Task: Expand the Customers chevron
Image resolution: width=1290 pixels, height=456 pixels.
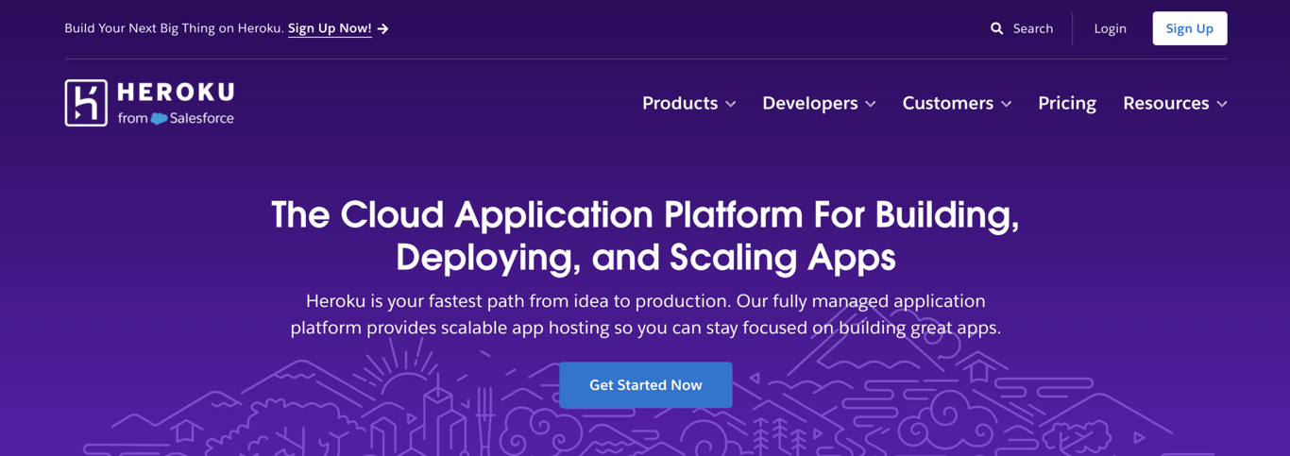Action: [1006, 104]
